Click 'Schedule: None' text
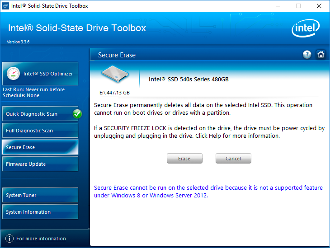Image resolution: width=330 pixels, height=248 pixels. point(21,95)
